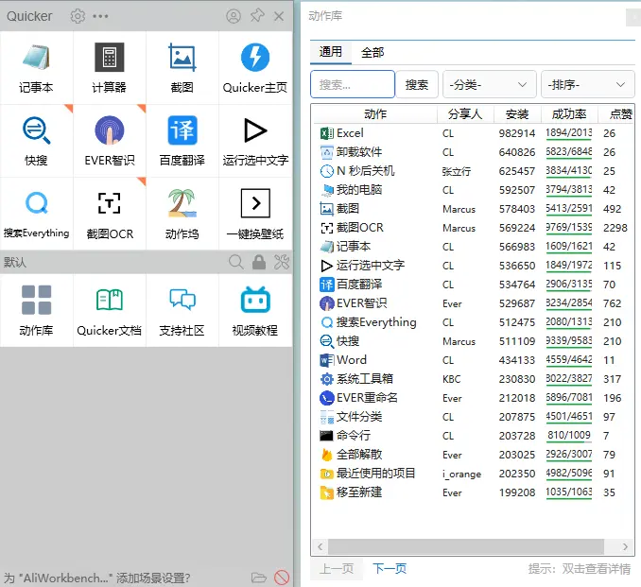Expand the -排序- dropdown

click(587, 84)
